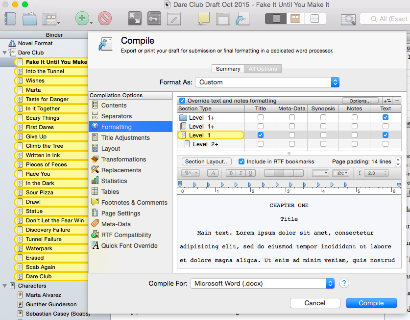The width and height of the screenshot is (410, 320).
Task: Open the Keywords panel toolbar icon
Action: (x=154, y=19)
